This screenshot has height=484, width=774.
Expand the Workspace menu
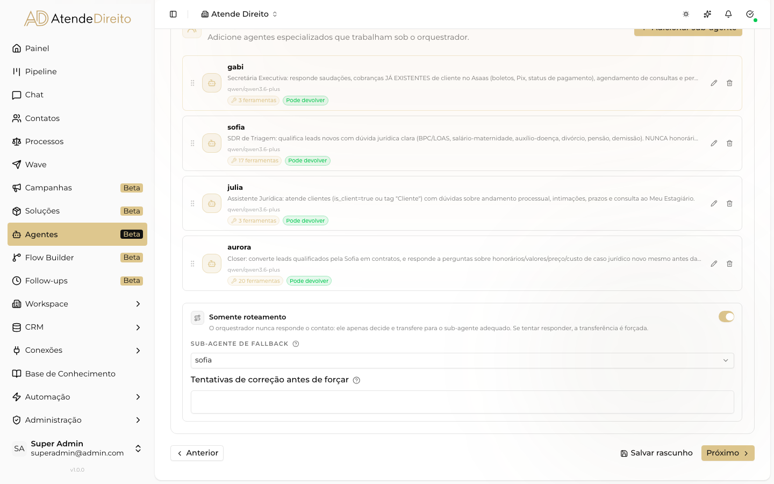tap(77, 304)
